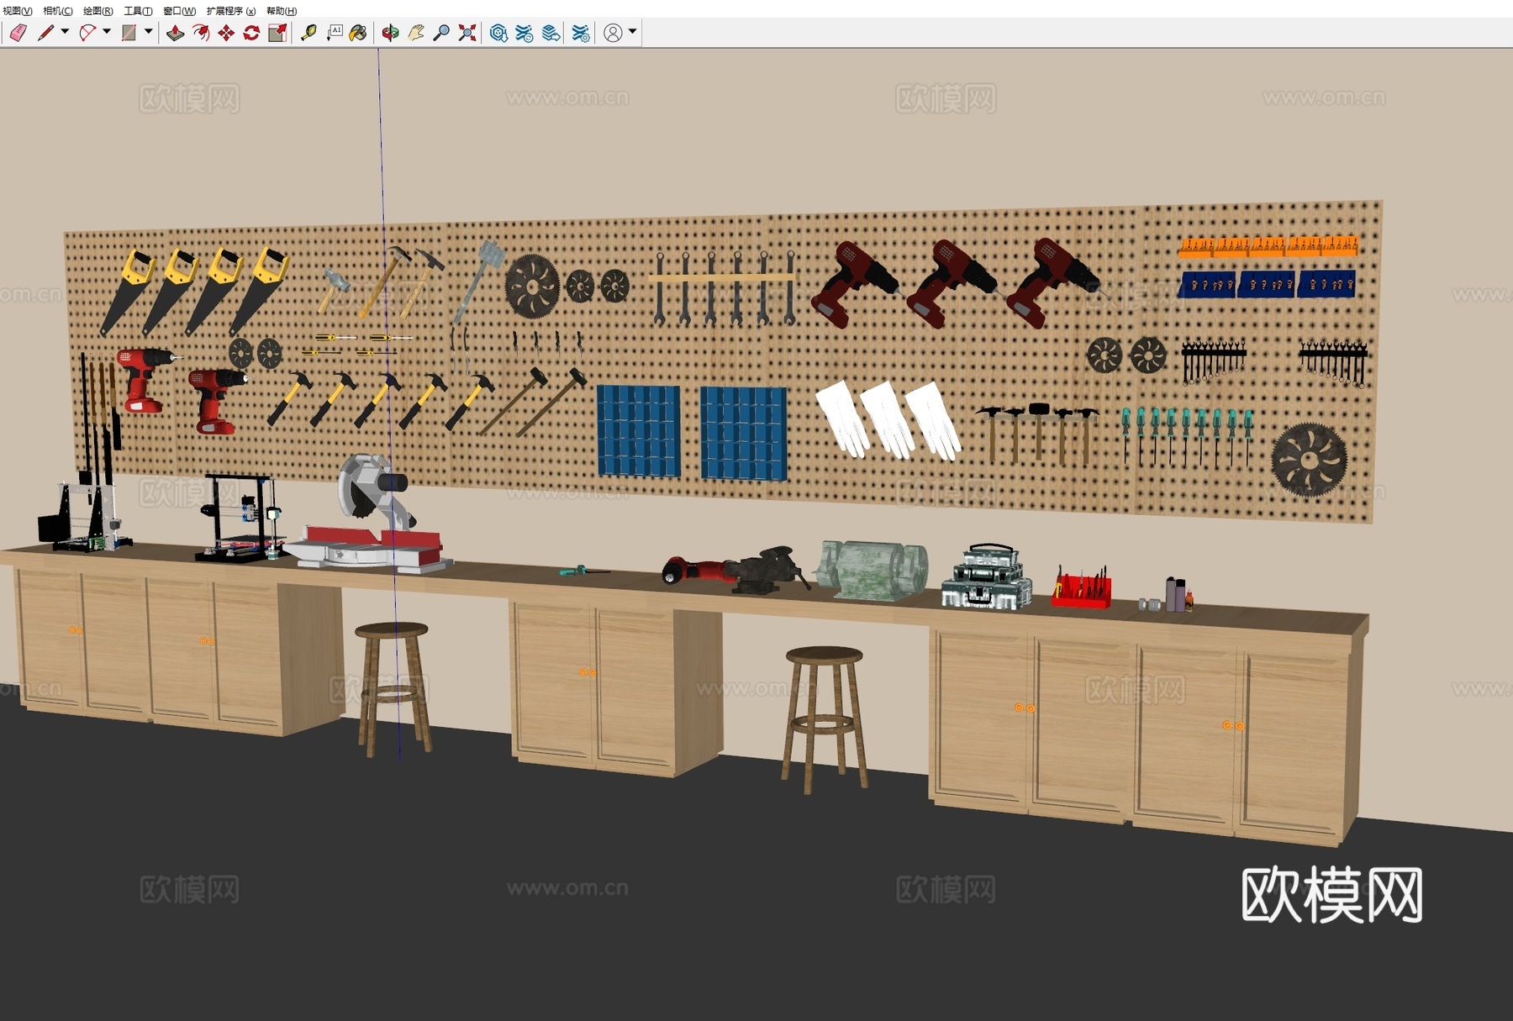
Task: Open the 工具(T) menu
Action: pos(139,11)
